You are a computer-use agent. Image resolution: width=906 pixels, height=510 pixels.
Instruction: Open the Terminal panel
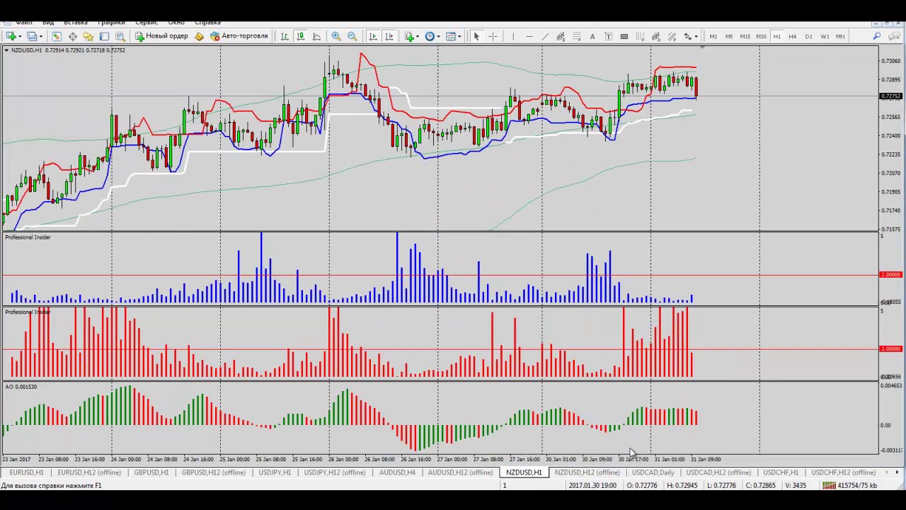click(x=104, y=36)
